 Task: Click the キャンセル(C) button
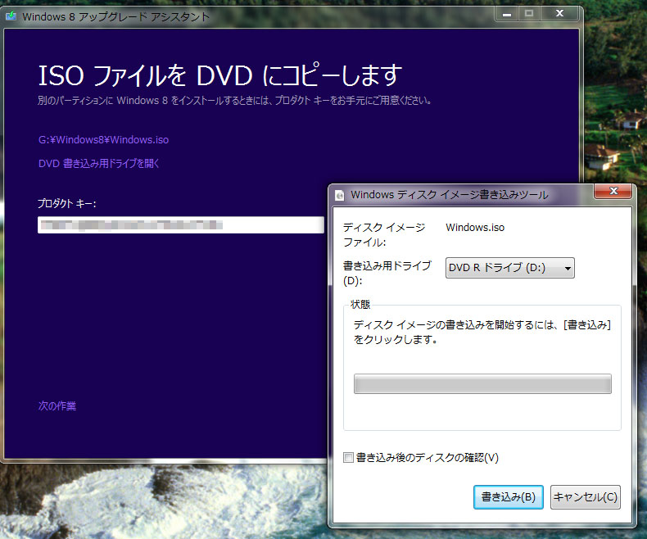585,497
